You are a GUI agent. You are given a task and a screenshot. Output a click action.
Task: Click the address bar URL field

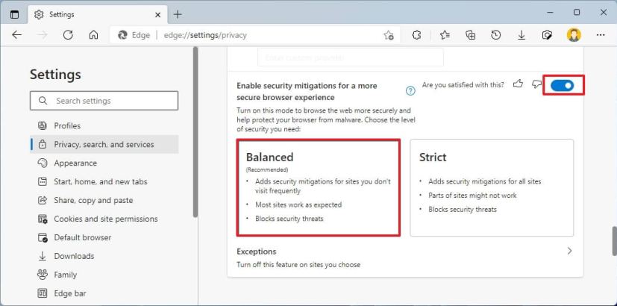tap(255, 35)
